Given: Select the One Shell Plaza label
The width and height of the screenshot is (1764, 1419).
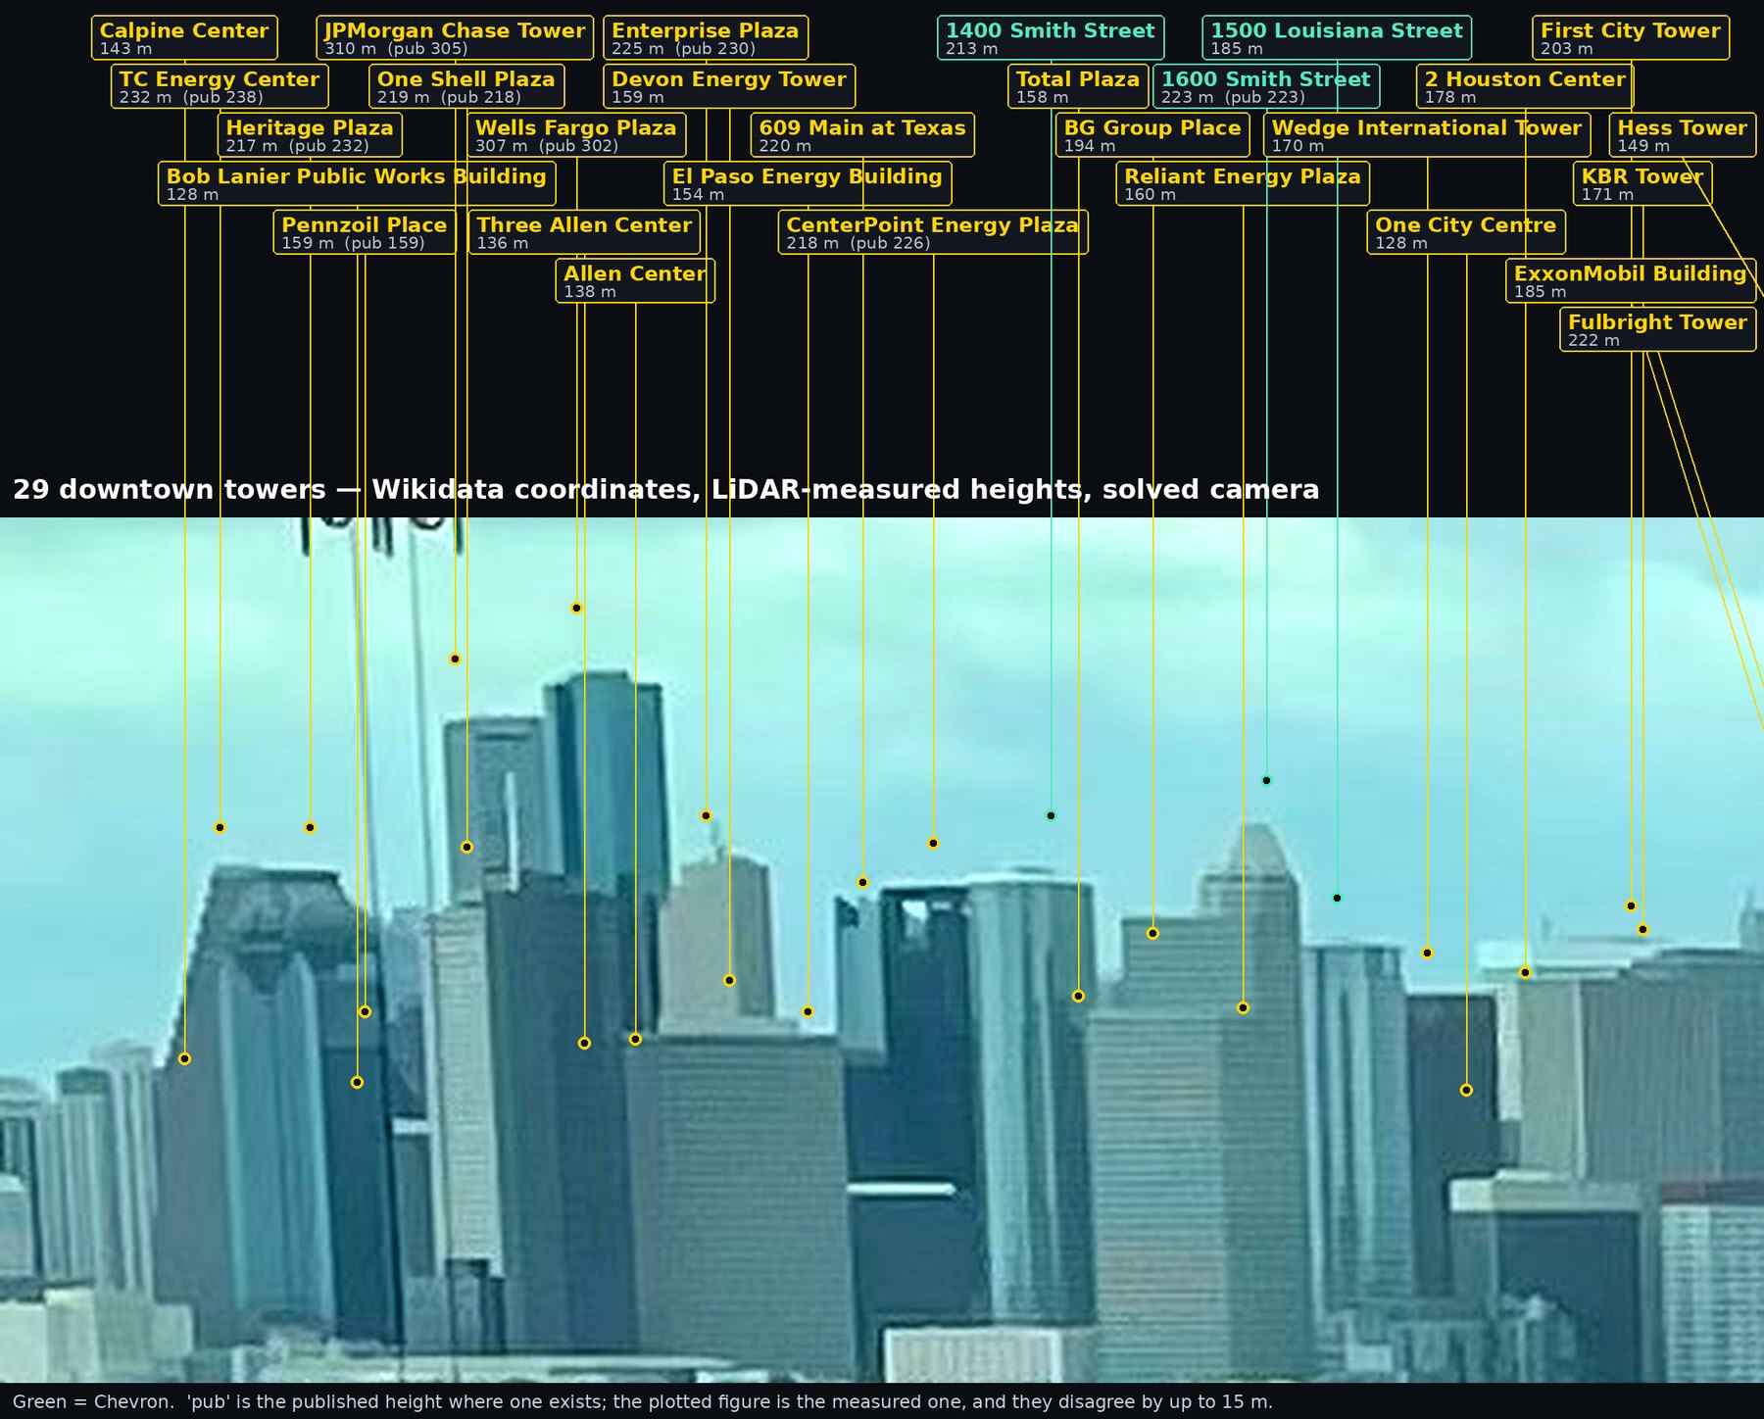Looking at the screenshot, I should tap(466, 86).
